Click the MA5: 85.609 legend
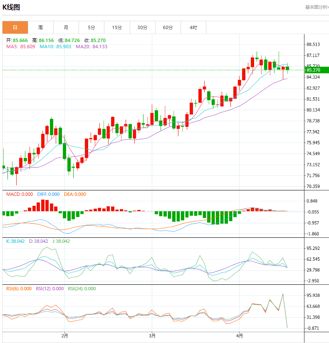Image resolution: width=329 pixels, height=343 pixels. pyautogui.click(x=20, y=47)
